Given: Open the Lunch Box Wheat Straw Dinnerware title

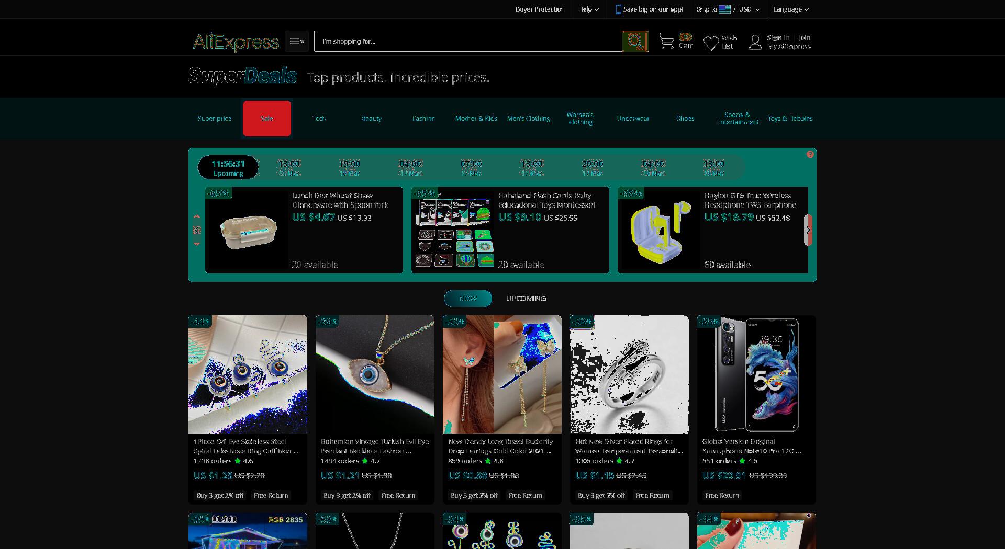Looking at the screenshot, I should click(340, 200).
